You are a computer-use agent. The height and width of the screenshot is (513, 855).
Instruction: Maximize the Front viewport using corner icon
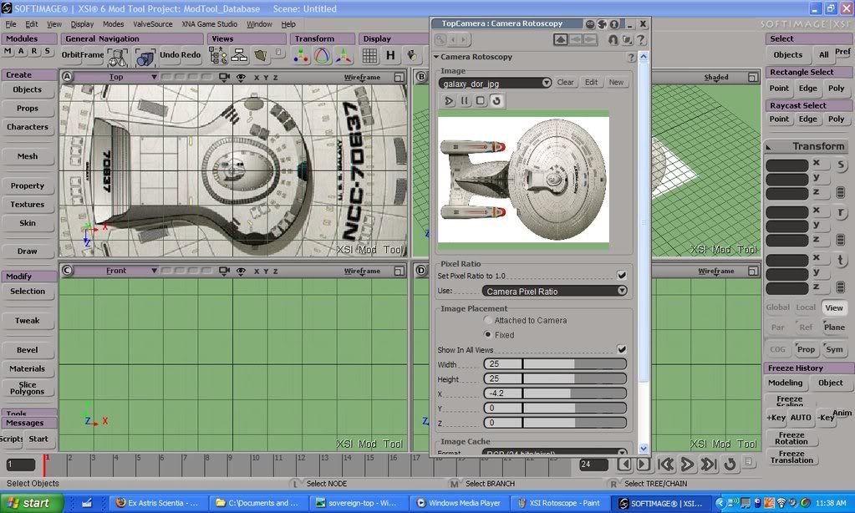[x=400, y=271]
